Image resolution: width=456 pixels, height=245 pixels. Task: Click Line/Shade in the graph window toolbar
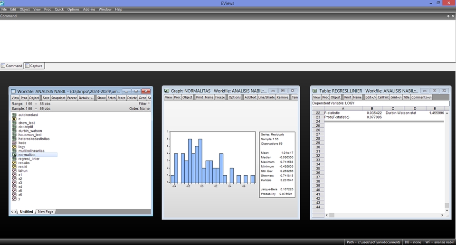[x=266, y=97]
